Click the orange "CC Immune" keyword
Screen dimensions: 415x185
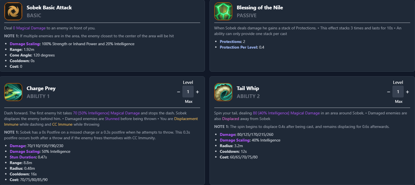pos(62,124)
